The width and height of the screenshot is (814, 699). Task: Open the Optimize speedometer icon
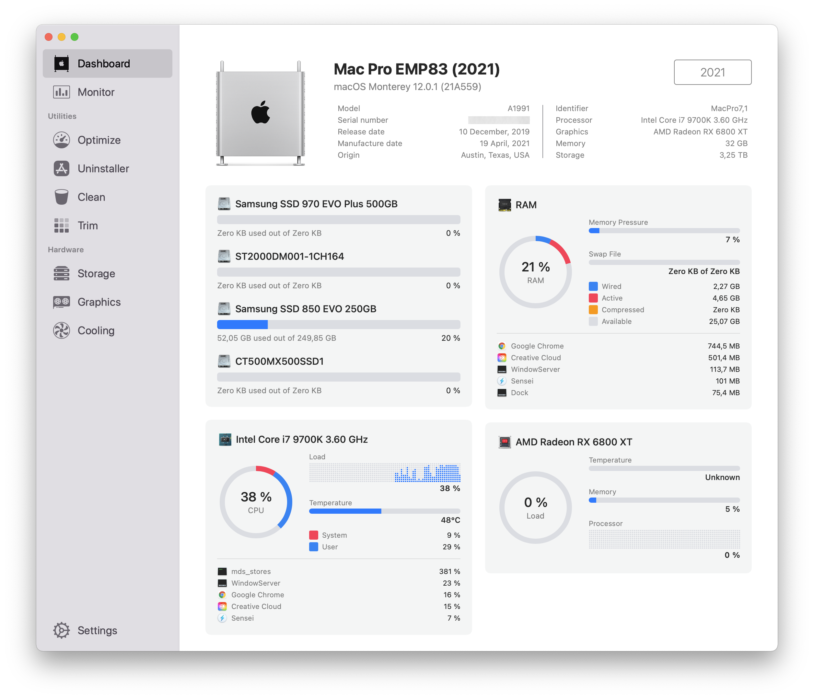(61, 140)
